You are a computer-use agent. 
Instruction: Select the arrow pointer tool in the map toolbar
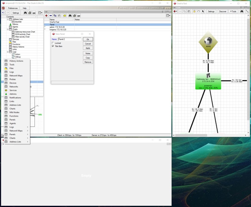(203, 11)
